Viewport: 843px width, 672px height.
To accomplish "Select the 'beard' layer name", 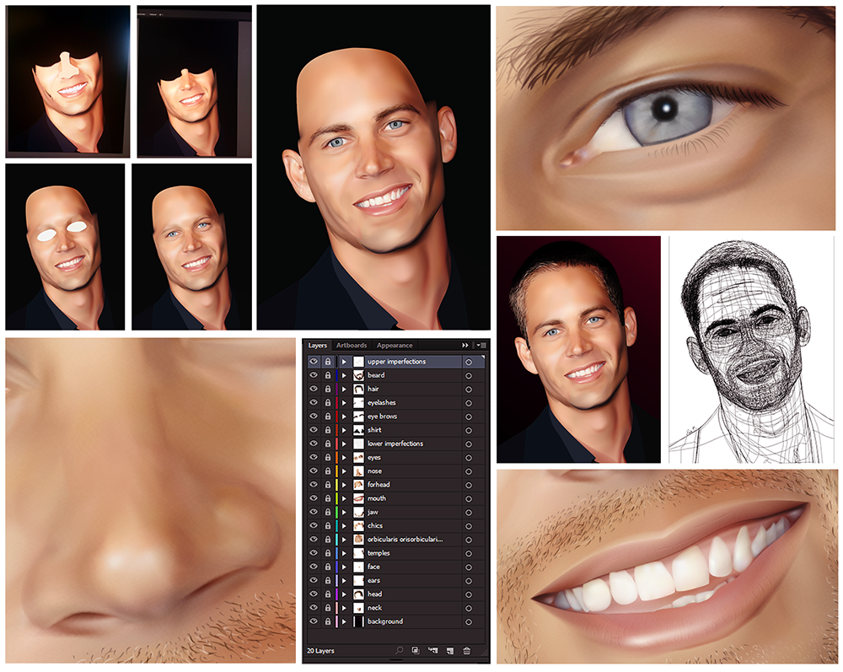I will tap(376, 375).
